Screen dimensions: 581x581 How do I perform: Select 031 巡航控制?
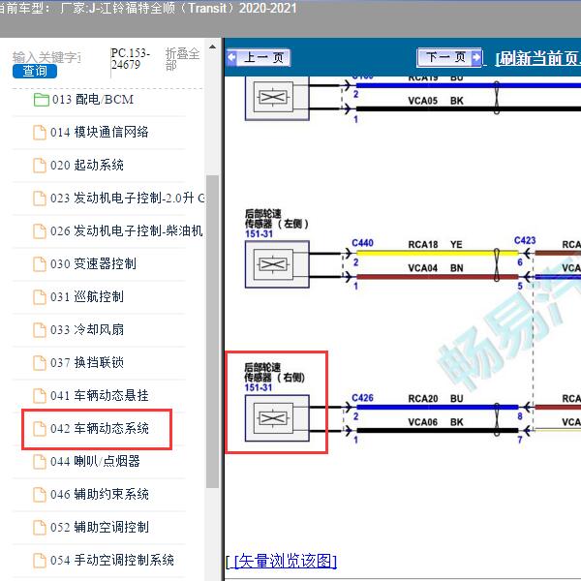pos(87,297)
